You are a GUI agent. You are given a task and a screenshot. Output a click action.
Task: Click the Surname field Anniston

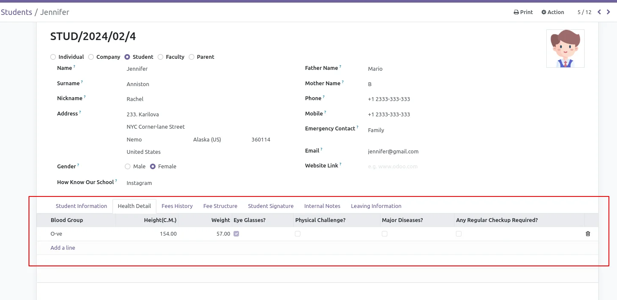coord(138,84)
